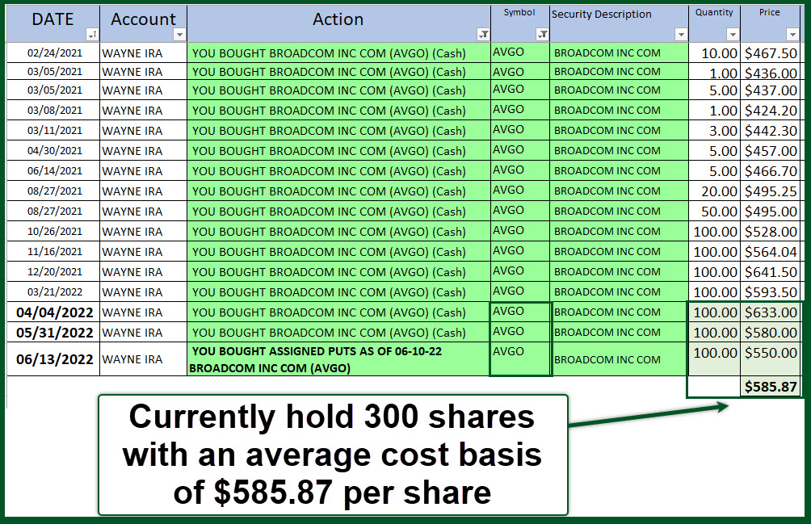Screen dimensions: 811x524
Task: Select the $564.04 price cell
Action: [x=771, y=252]
